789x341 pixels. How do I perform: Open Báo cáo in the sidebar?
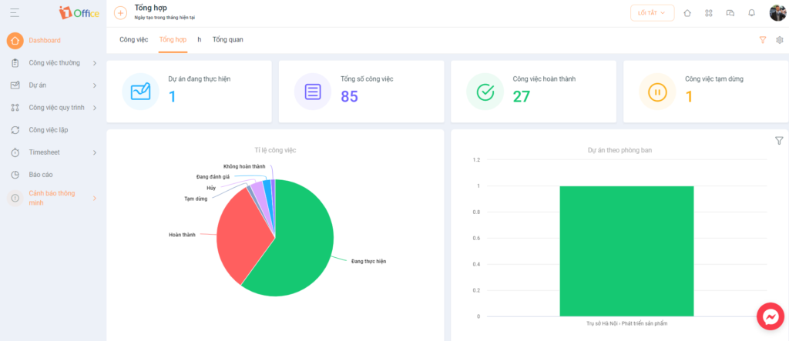coord(41,175)
